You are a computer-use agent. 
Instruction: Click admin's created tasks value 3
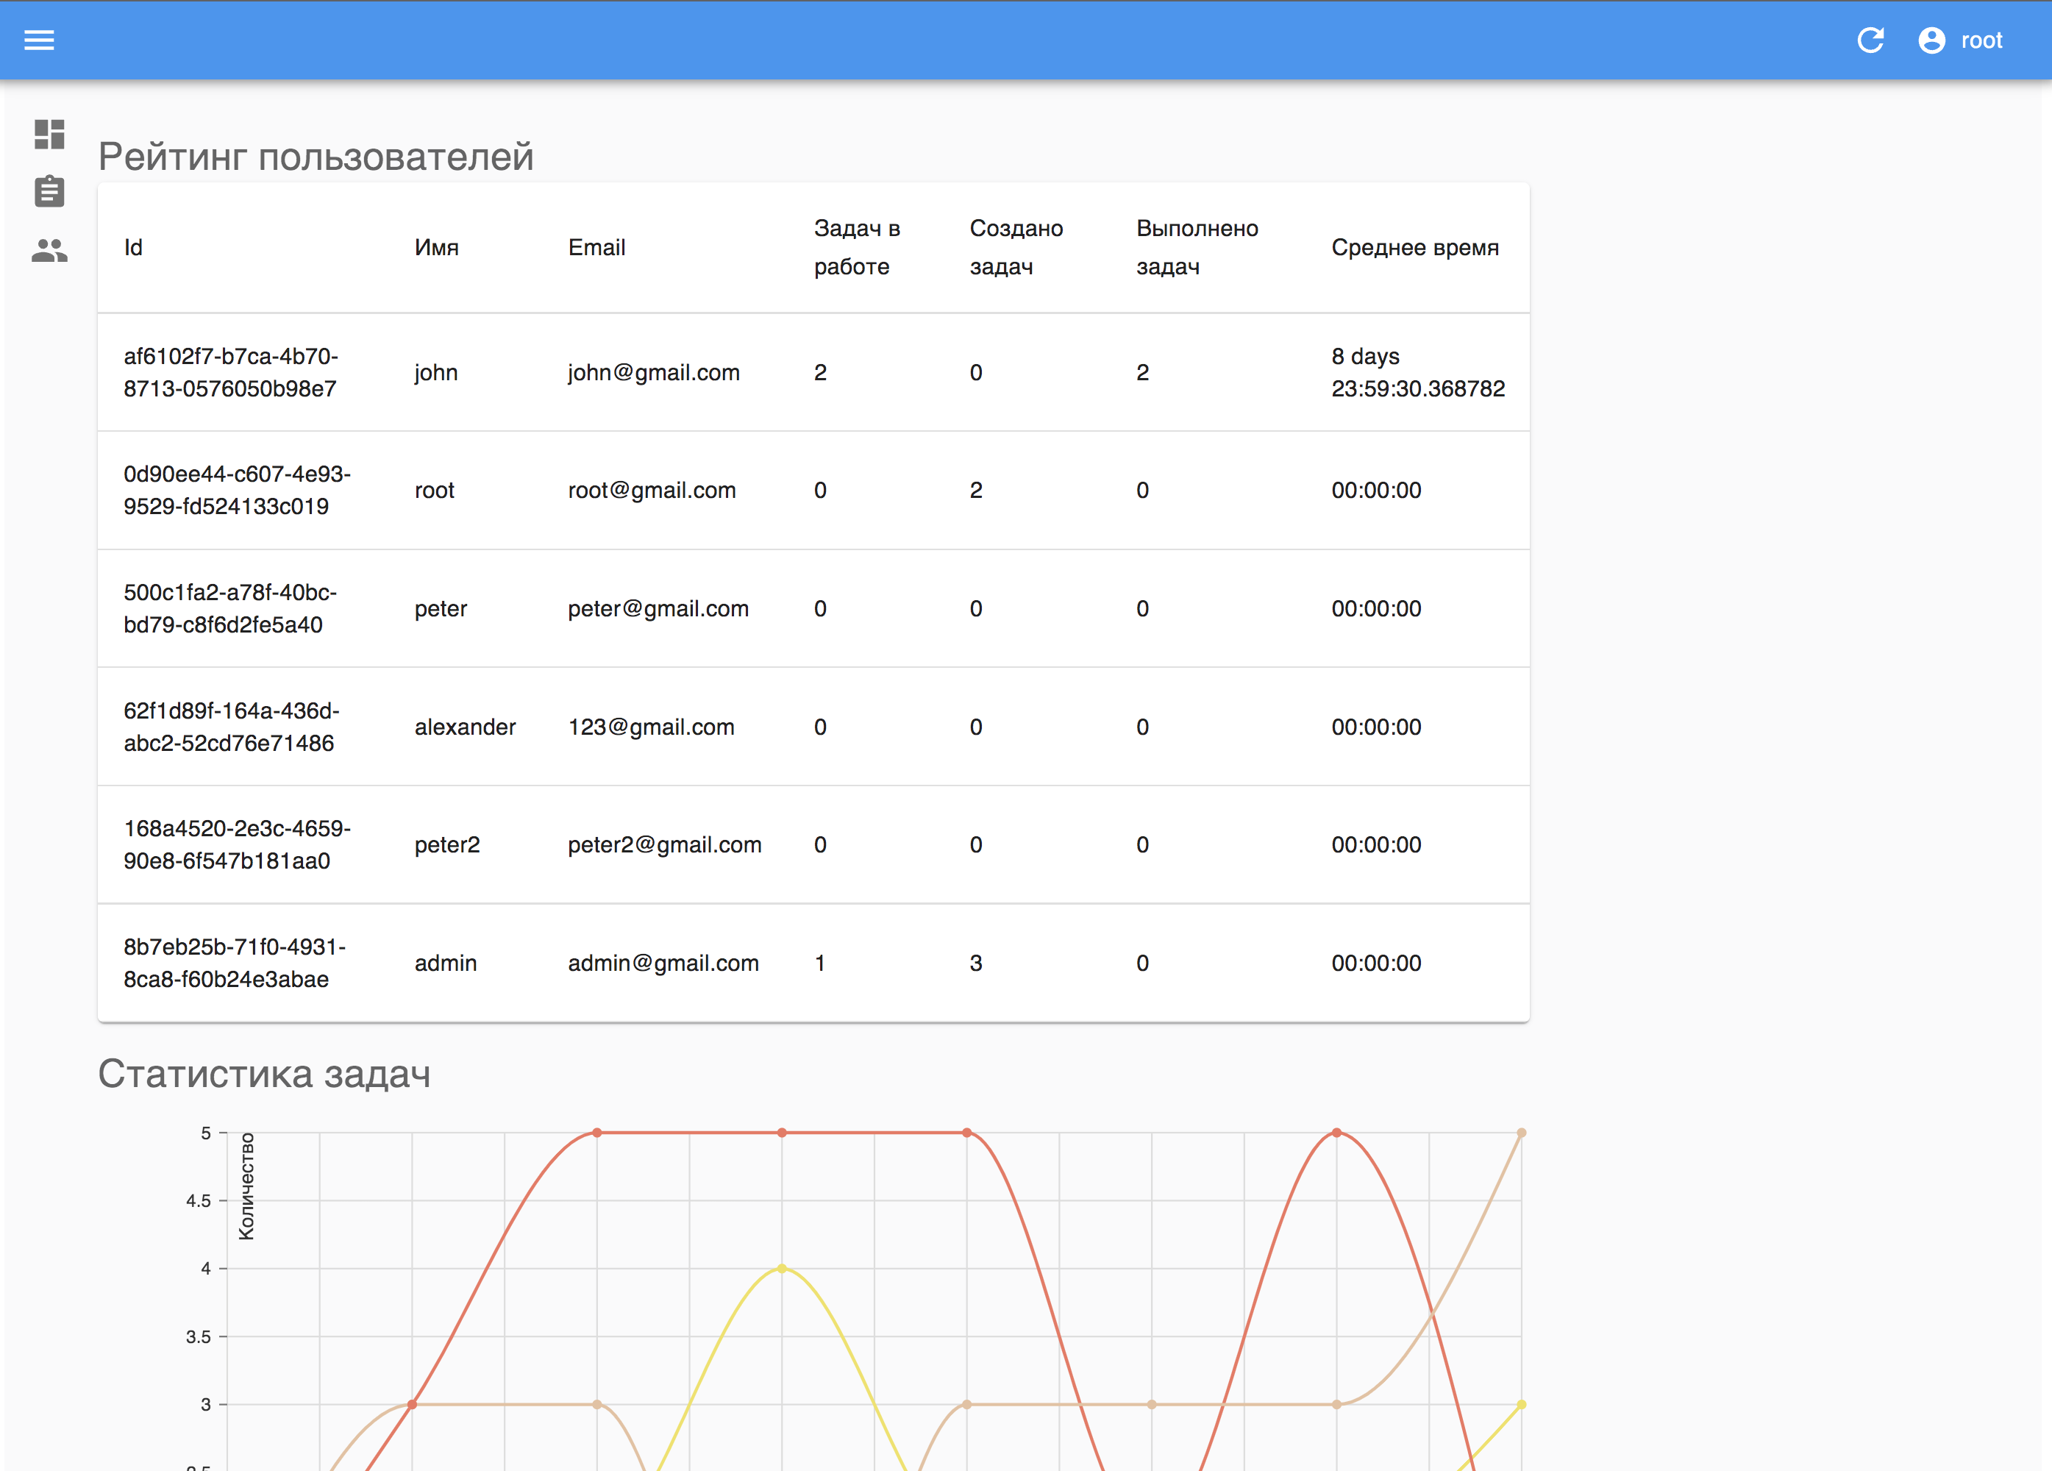975,964
